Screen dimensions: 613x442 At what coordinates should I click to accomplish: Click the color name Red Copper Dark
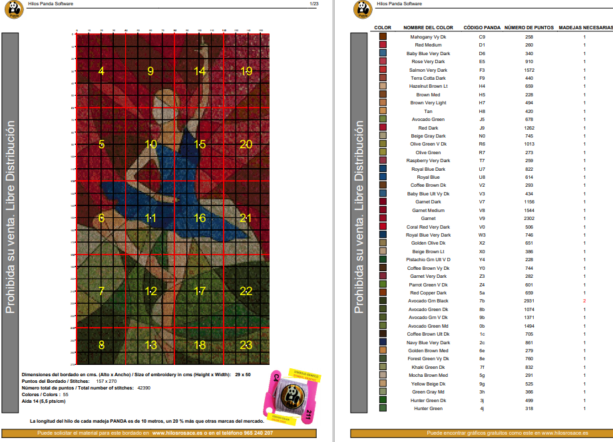tap(428, 293)
